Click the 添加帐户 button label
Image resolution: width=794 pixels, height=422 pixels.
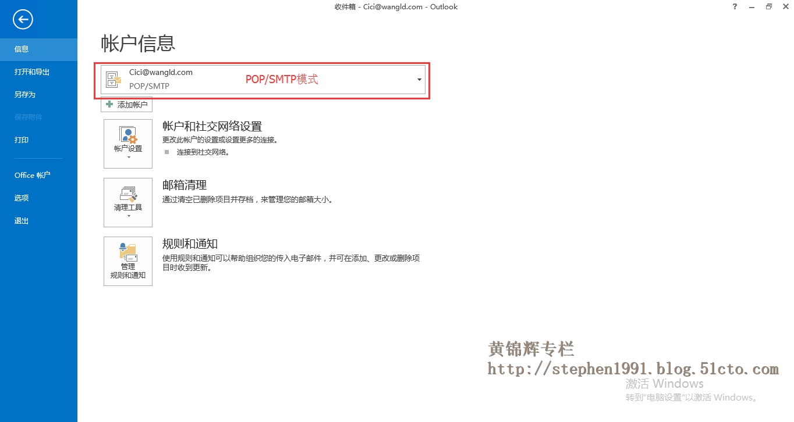pyautogui.click(x=132, y=105)
